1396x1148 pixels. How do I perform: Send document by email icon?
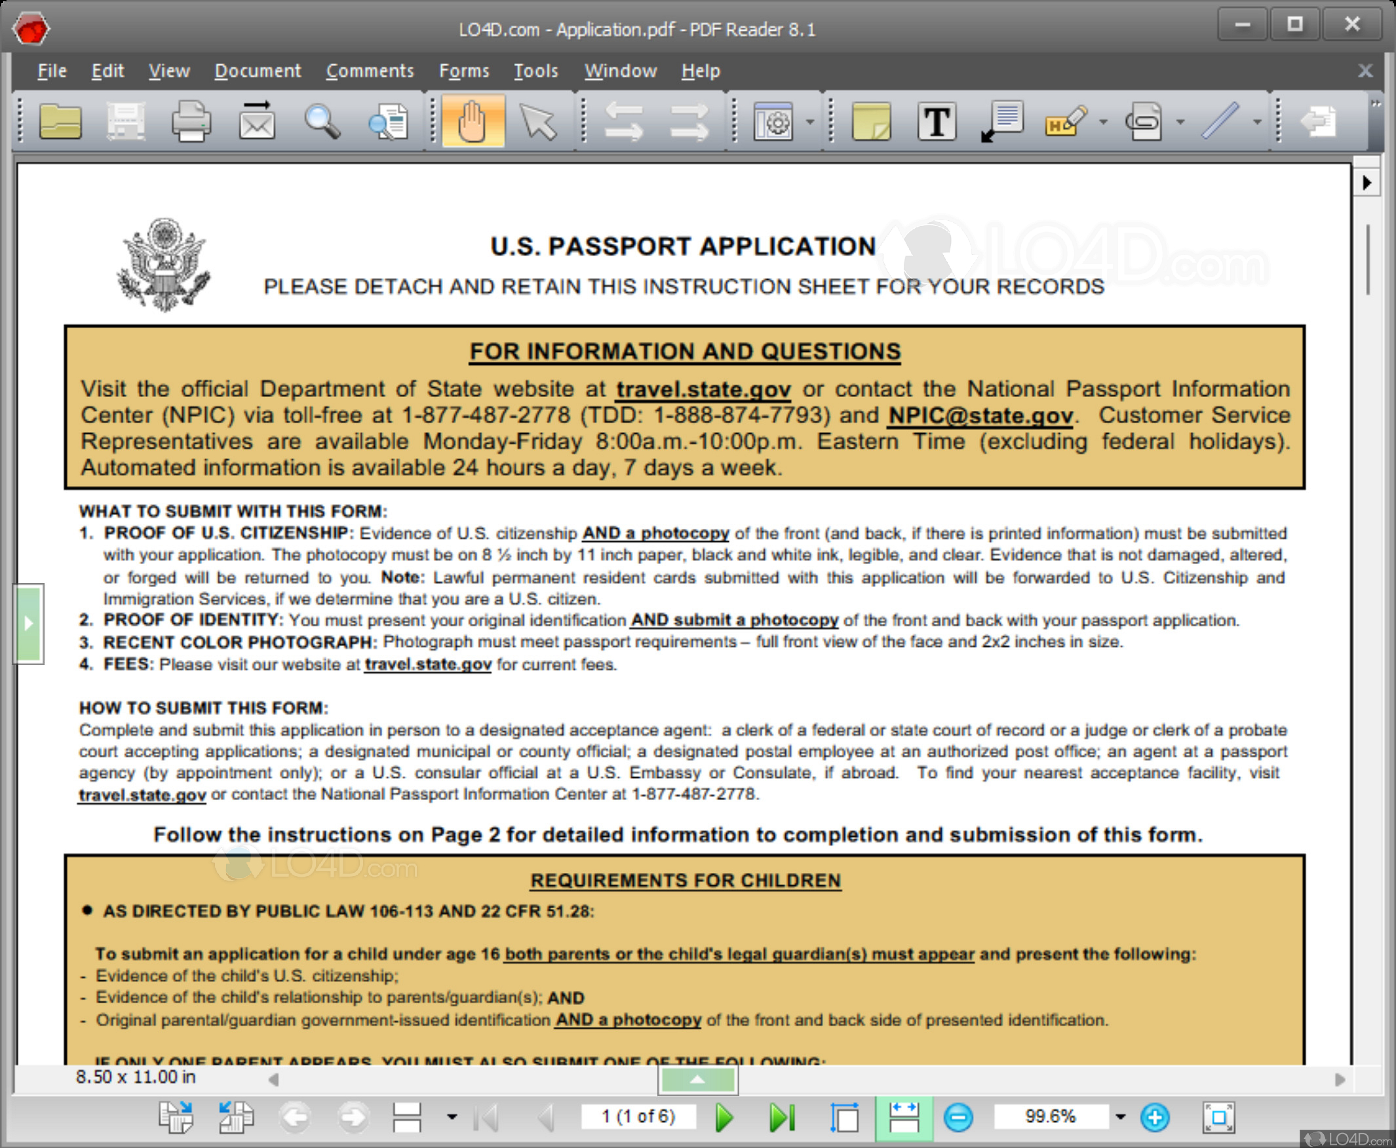click(x=256, y=122)
